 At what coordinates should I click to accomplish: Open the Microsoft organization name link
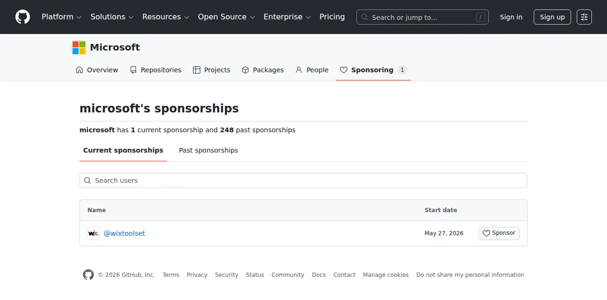115,47
